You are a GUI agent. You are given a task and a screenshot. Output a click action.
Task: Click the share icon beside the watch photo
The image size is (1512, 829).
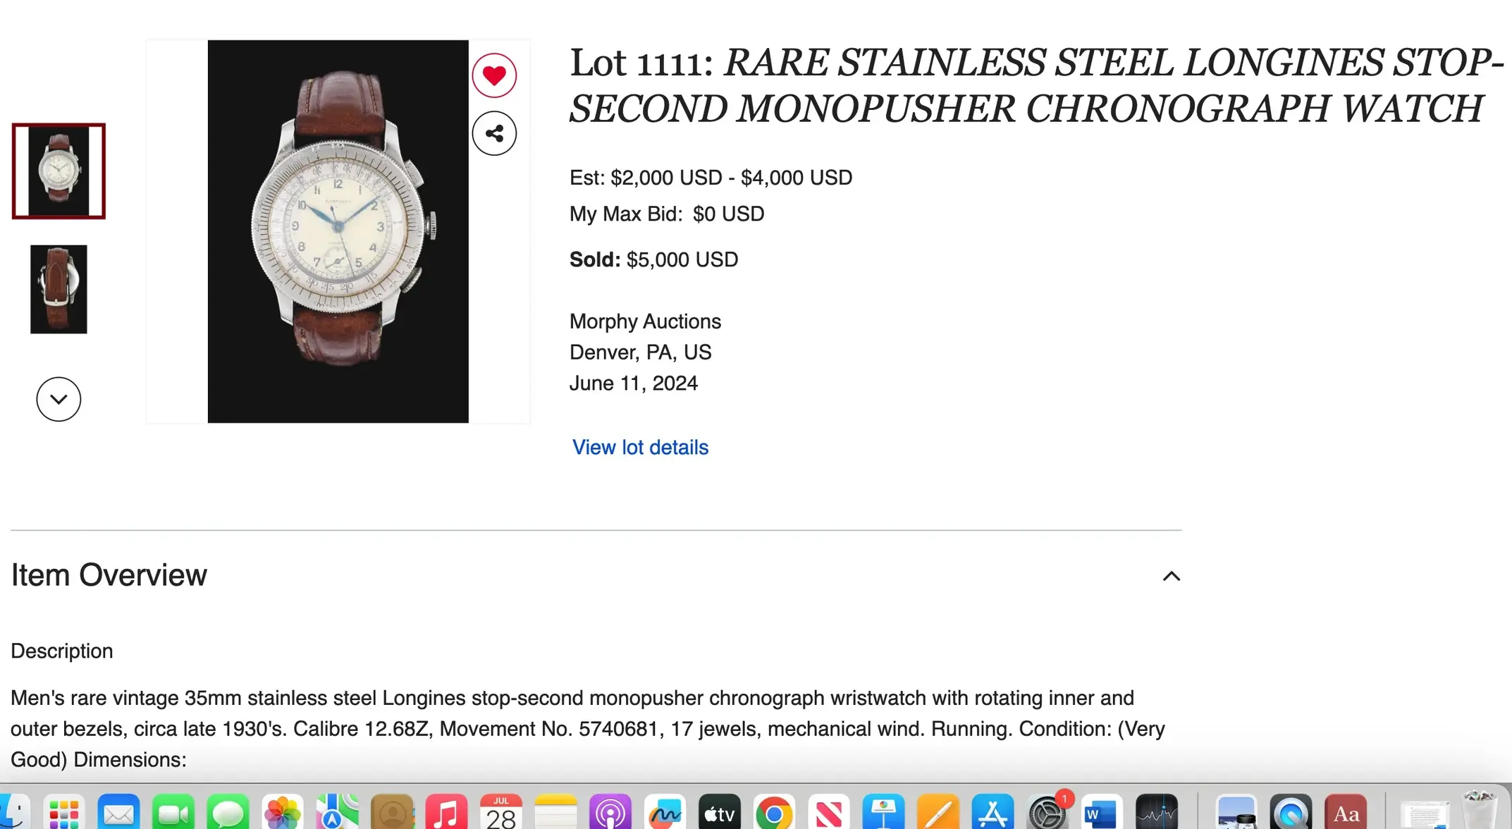[x=494, y=133]
